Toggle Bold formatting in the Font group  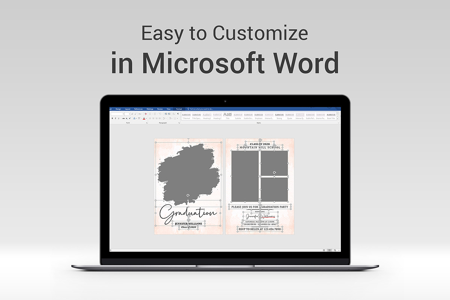[112, 118]
